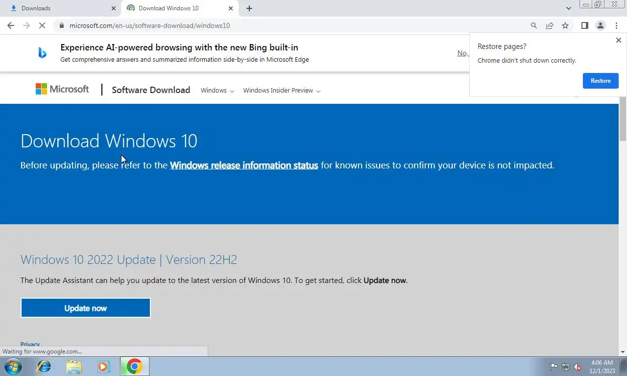Click the Bing logo in banner
The image size is (627, 376).
point(43,53)
